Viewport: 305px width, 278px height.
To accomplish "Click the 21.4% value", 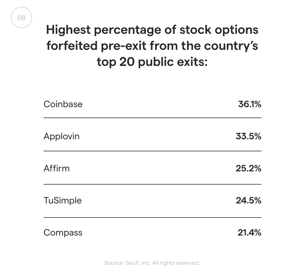I will point(249,232).
